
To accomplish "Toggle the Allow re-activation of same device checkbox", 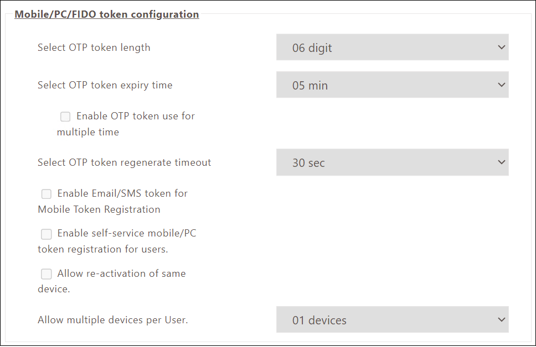I will point(47,274).
